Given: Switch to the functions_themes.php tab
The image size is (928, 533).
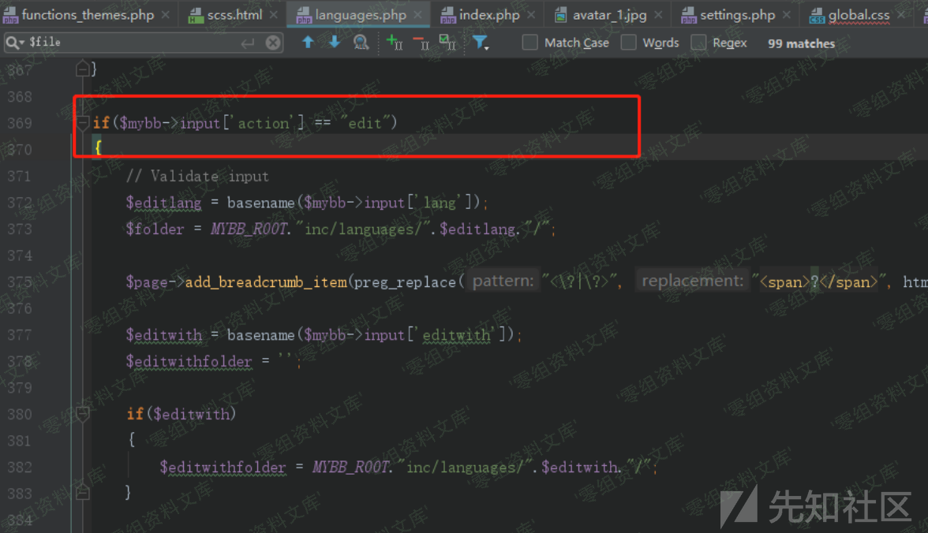Looking at the screenshot, I should tap(87, 15).
